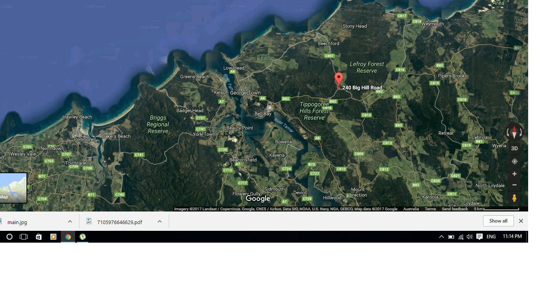Open the ENG language menu

click(x=491, y=236)
